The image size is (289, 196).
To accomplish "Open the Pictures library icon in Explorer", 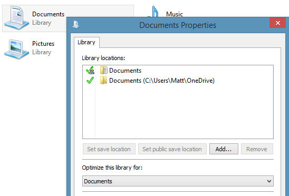I will point(16,49).
